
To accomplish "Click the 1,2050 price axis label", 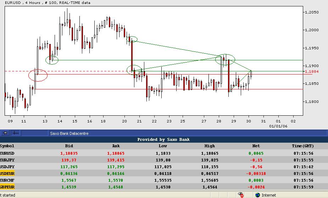I will click(x=312, y=12).
